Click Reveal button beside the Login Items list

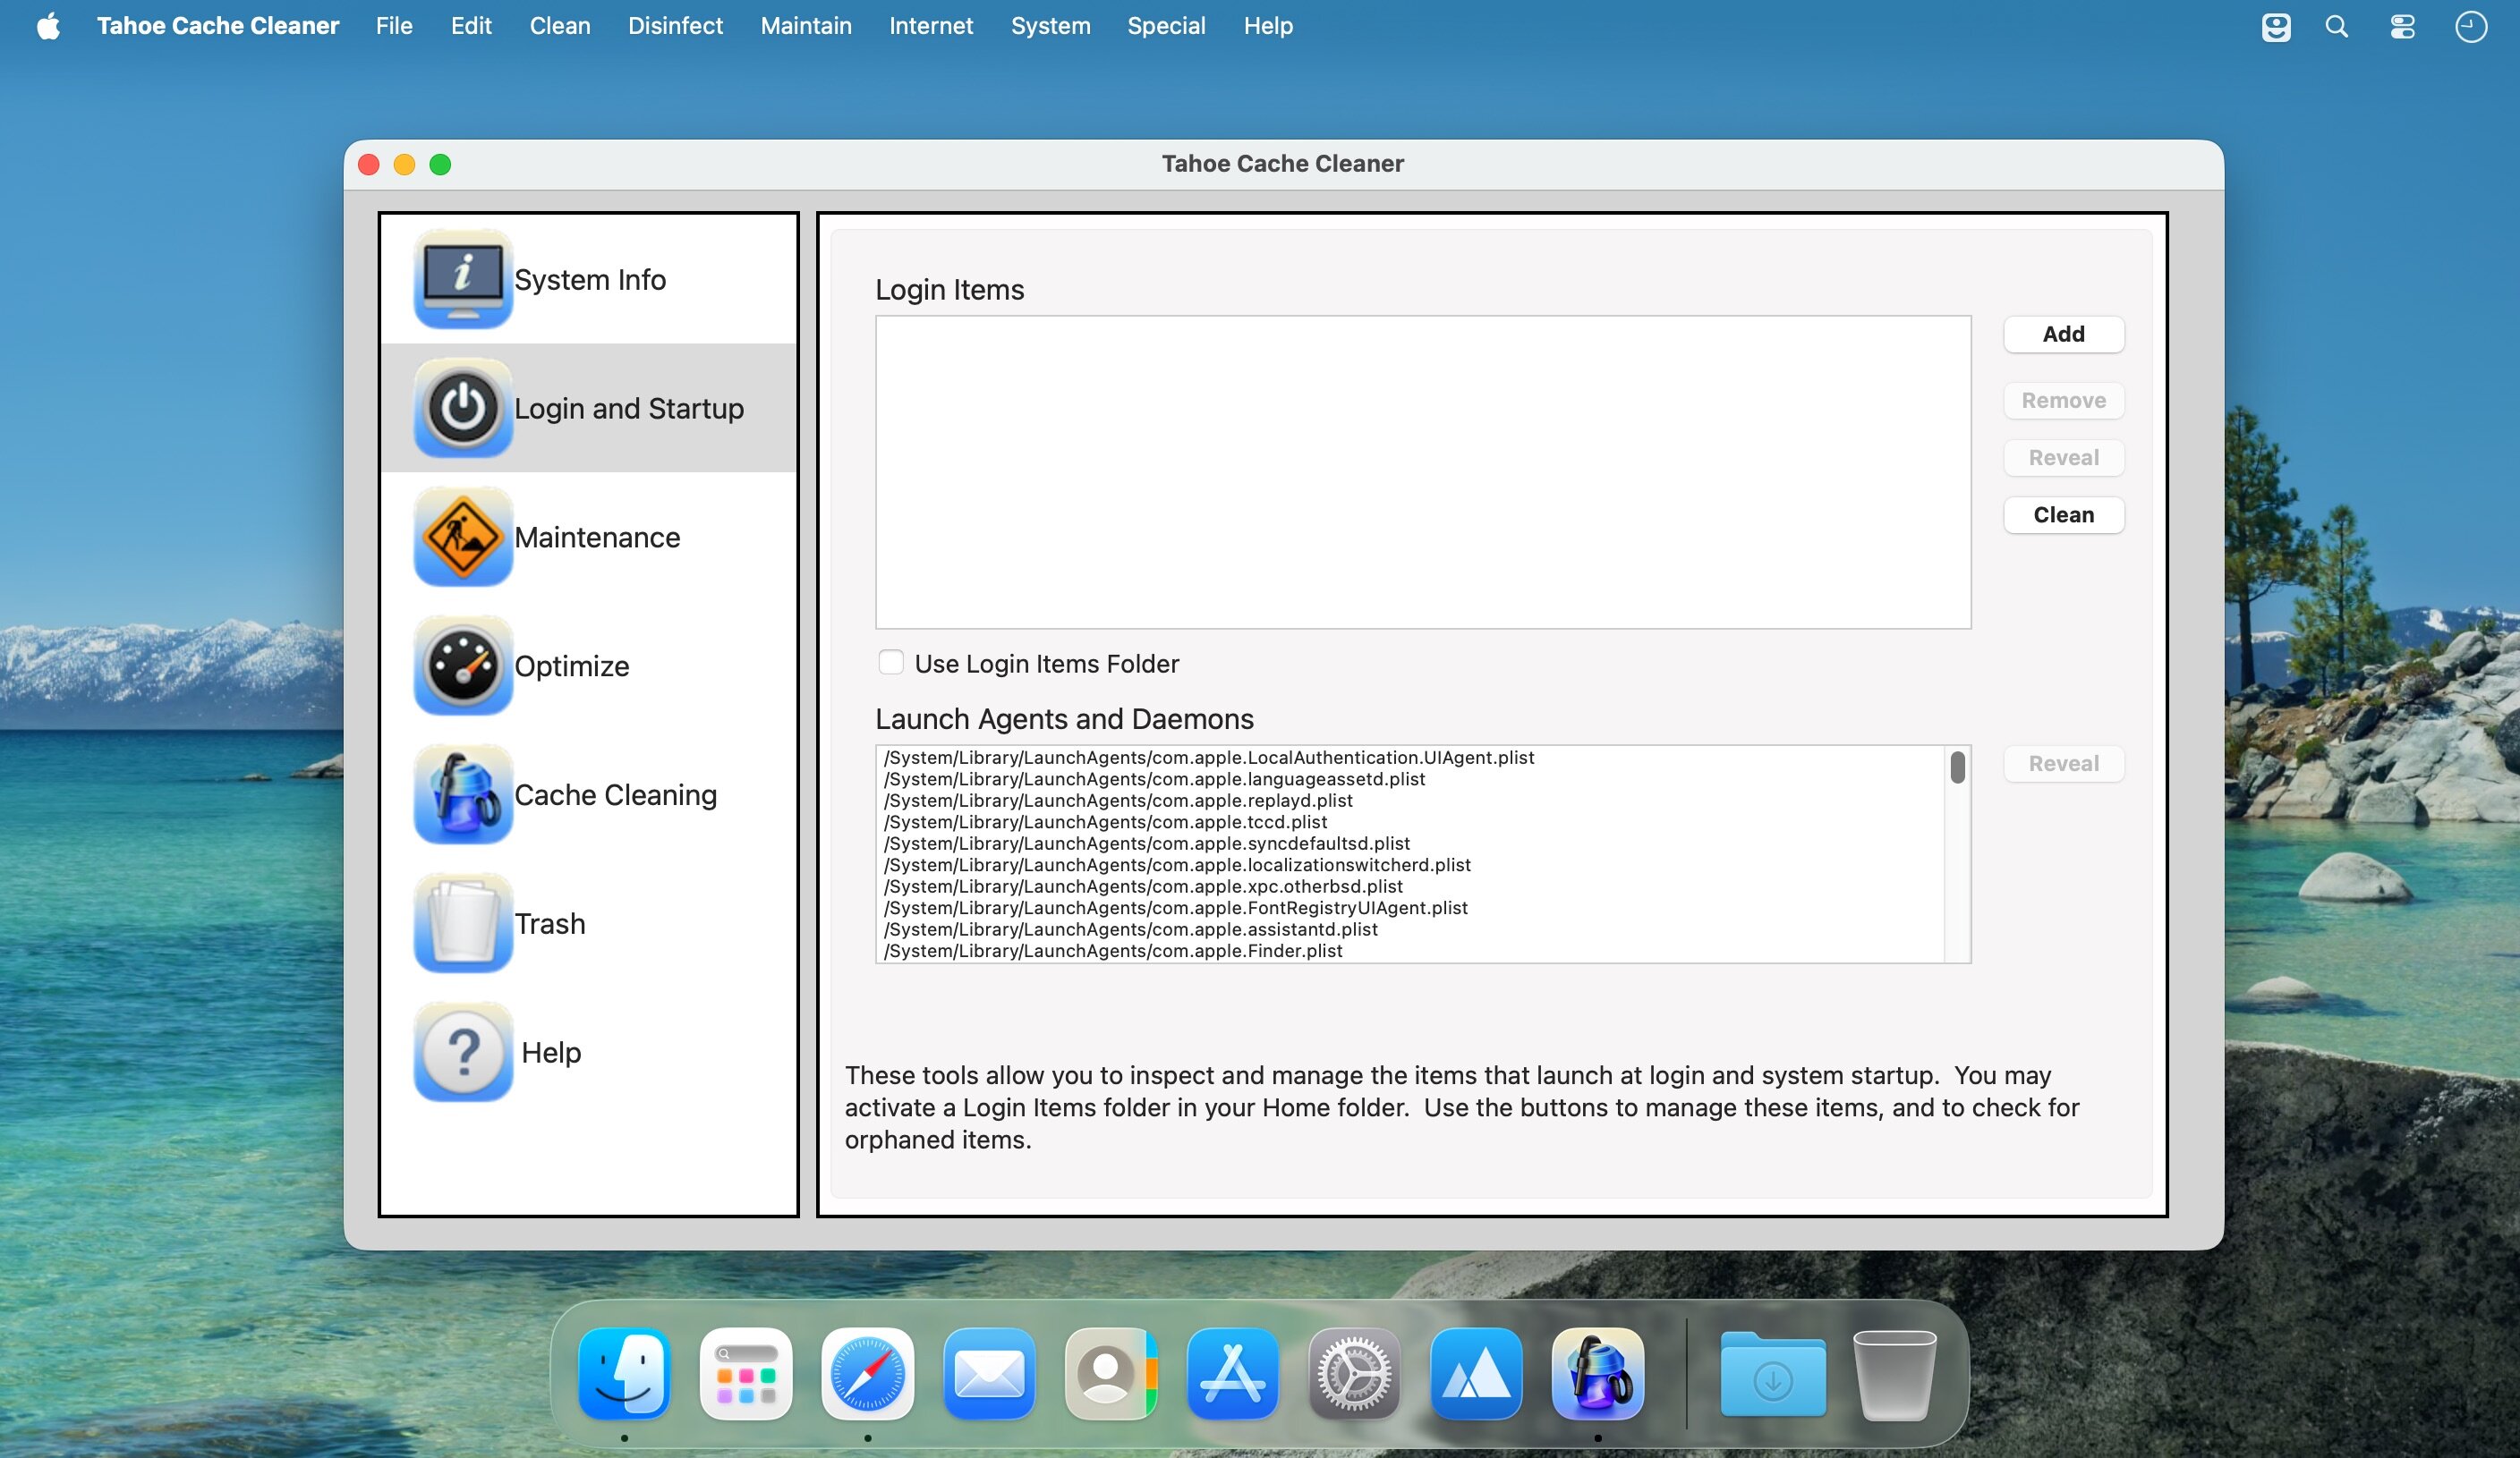coord(2064,458)
